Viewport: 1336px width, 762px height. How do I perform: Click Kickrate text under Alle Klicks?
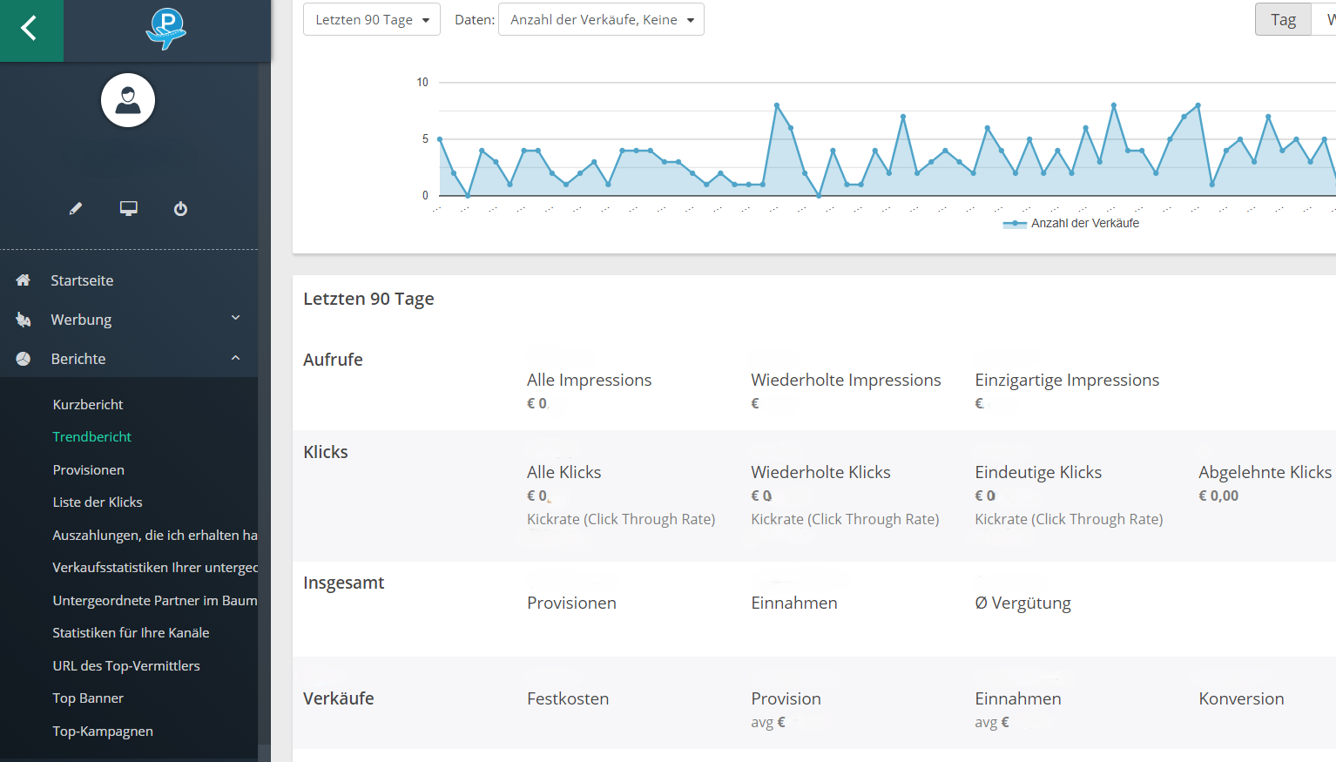[621, 519]
